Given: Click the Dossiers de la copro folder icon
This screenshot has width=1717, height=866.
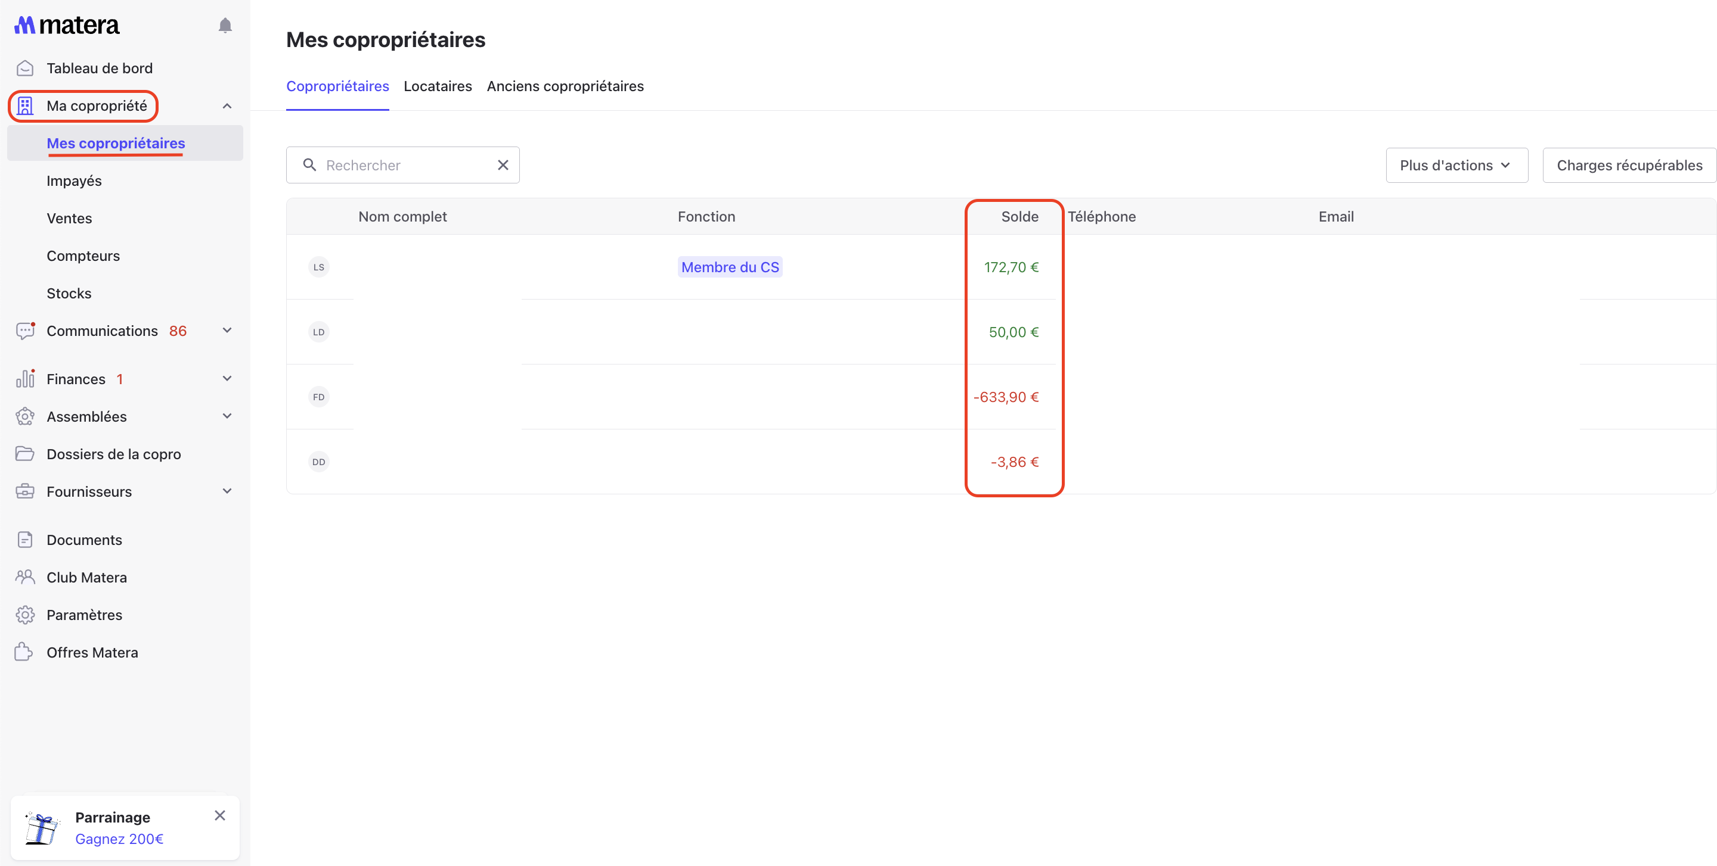Looking at the screenshot, I should [x=24, y=454].
